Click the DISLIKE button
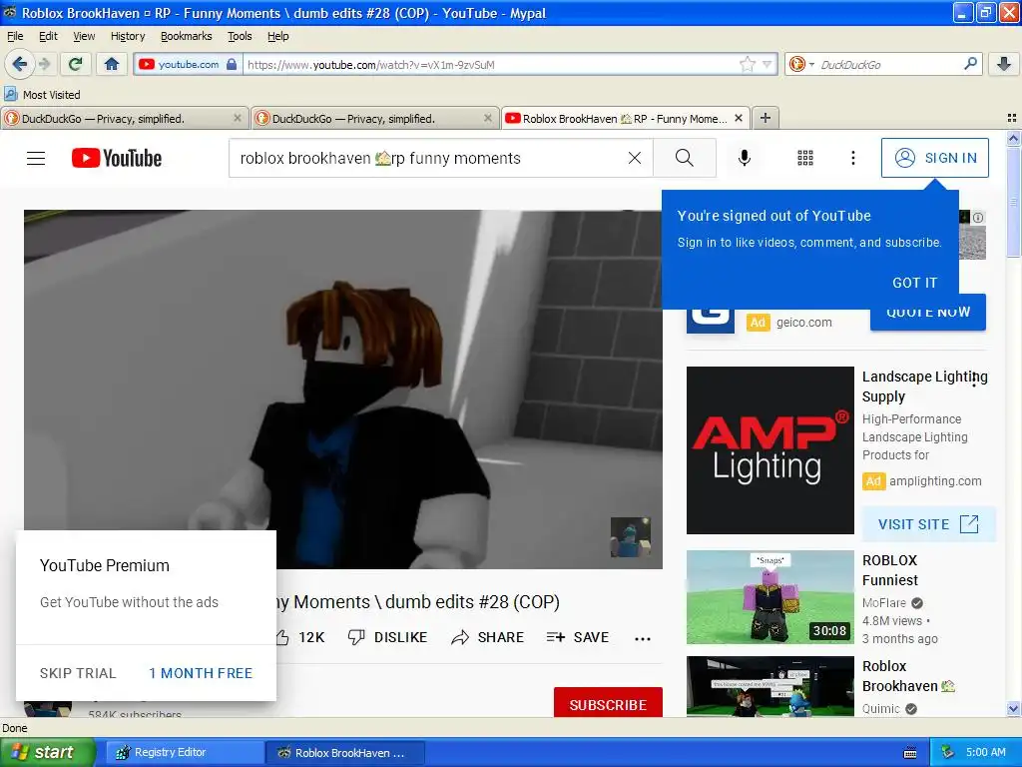 pos(388,637)
